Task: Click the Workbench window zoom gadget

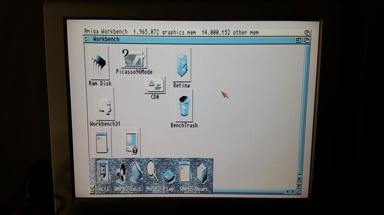Action: pyautogui.click(x=298, y=40)
